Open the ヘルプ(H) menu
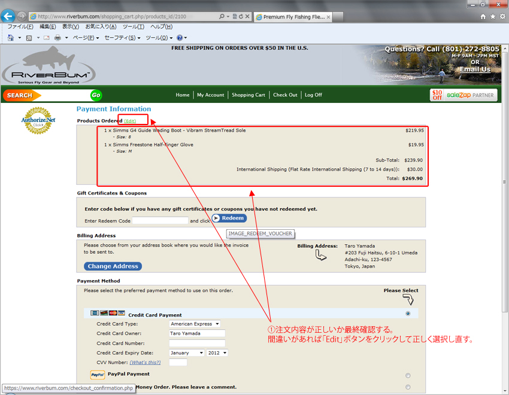Screen dimensions: 509x395 coord(161,26)
